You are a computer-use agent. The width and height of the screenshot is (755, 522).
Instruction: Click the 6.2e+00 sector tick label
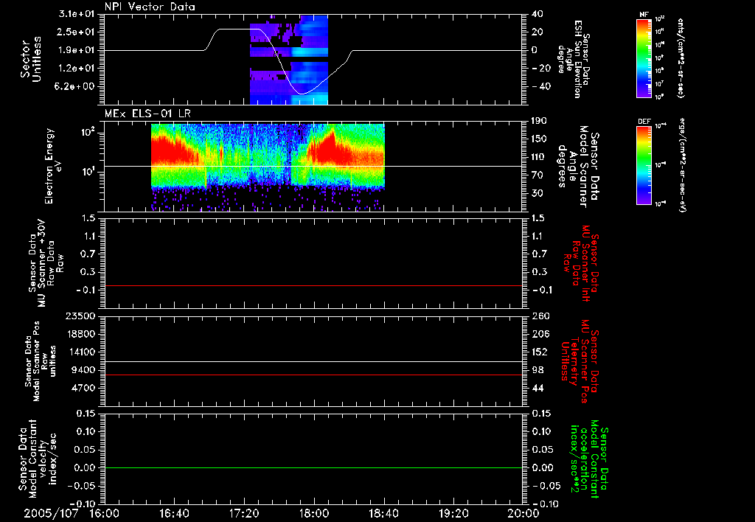point(76,87)
